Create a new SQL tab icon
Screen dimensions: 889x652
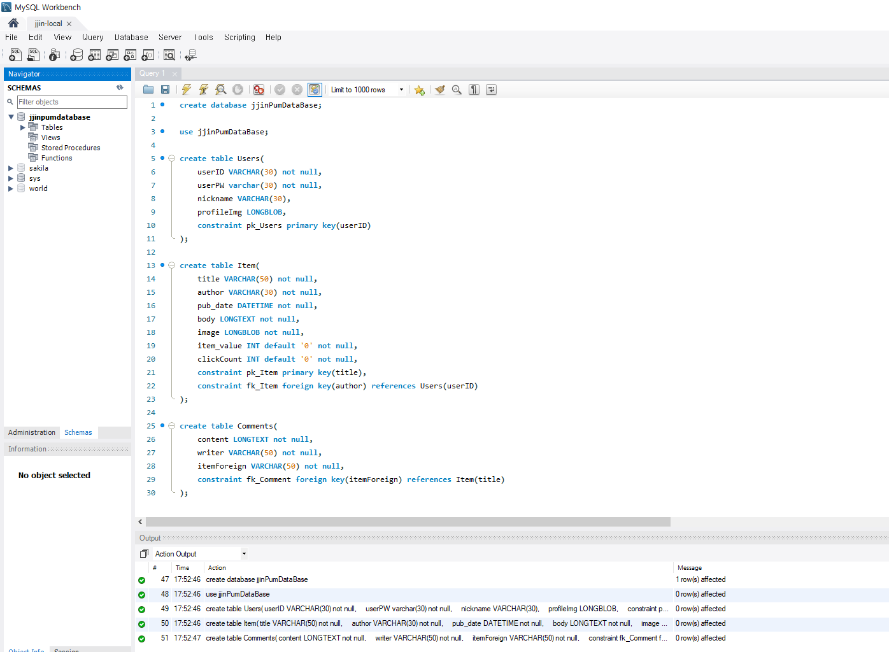coord(15,55)
